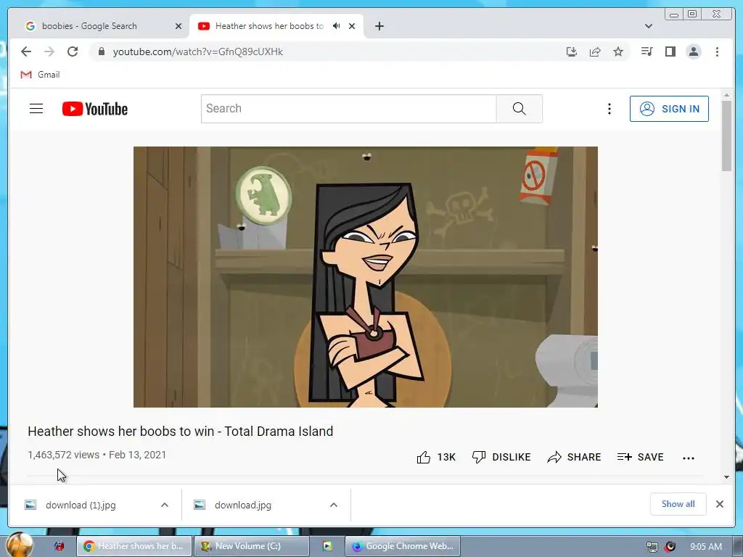Click the SAVE to playlist button
Viewport: 743px width, 557px height.
coord(640,457)
